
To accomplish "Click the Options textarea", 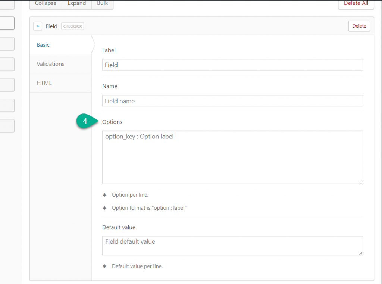I will (232, 157).
